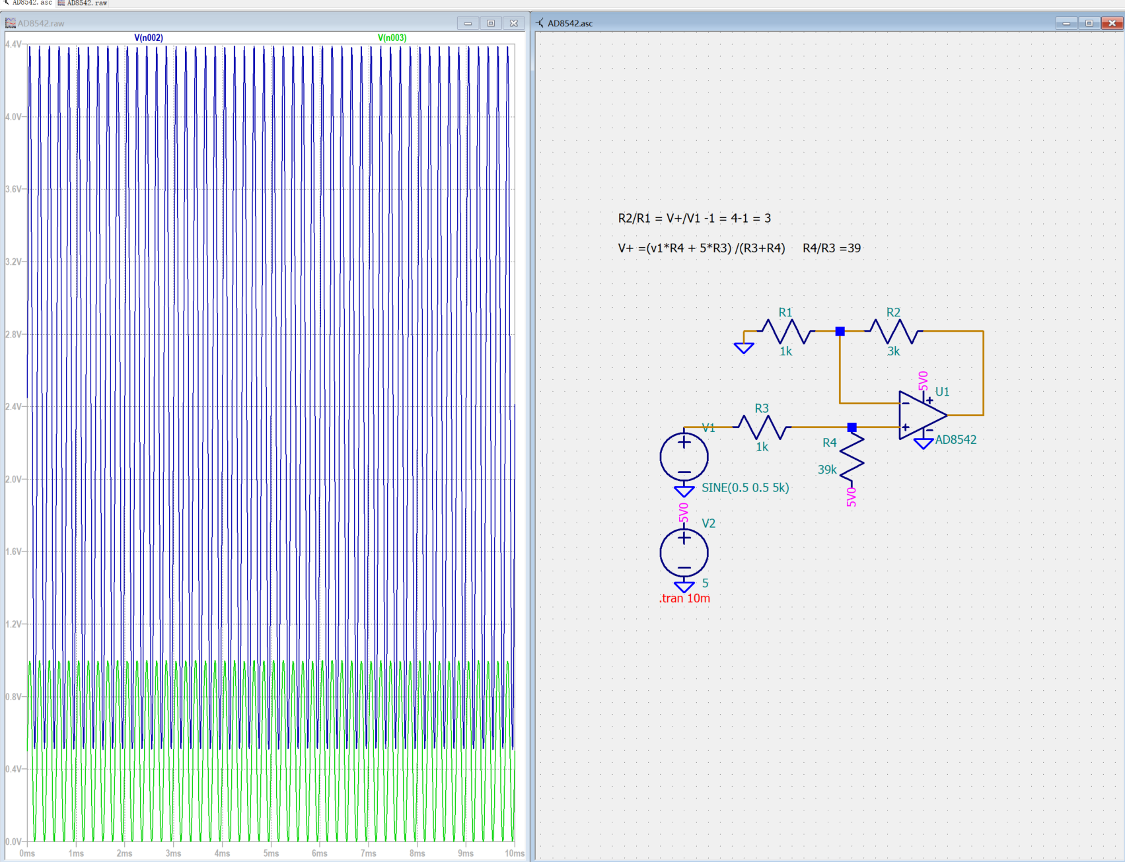Click the R2/R1 gain equation text
Viewport: 1125px width, 862px height.
click(x=694, y=218)
